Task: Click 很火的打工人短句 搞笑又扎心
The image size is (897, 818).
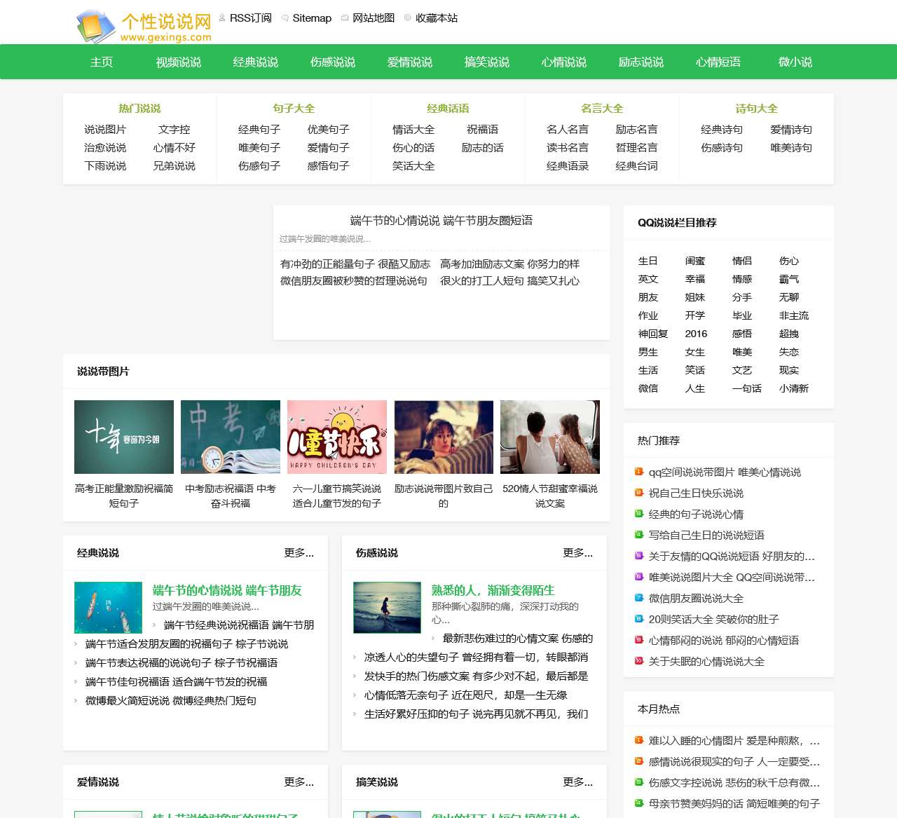Action: tap(509, 281)
